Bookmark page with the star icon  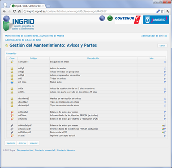[162, 11]
